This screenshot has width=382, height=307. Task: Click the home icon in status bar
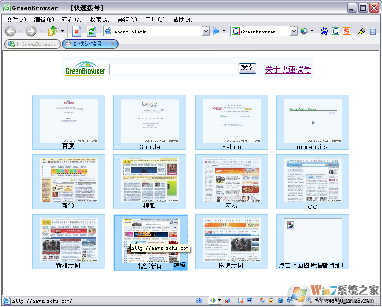coord(262,301)
